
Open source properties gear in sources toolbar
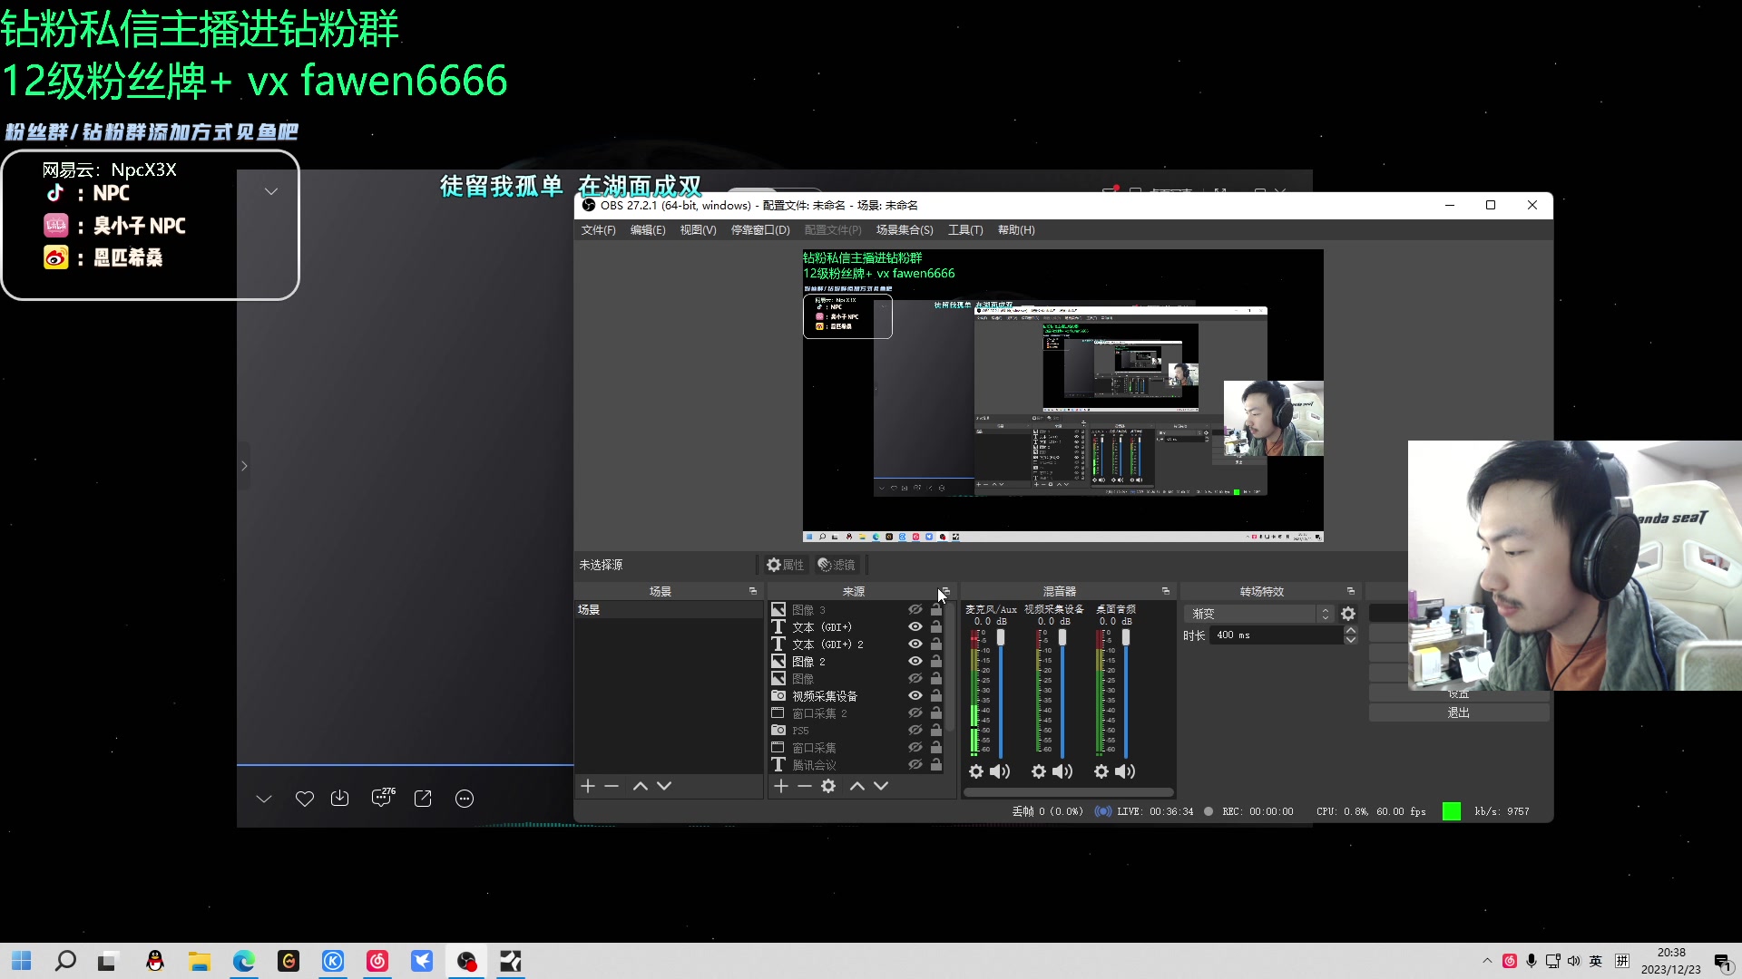[x=828, y=786]
